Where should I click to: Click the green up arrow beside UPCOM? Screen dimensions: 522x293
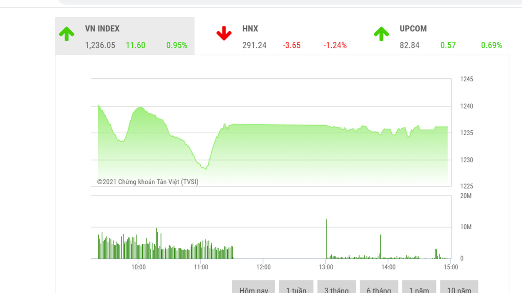click(x=381, y=34)
